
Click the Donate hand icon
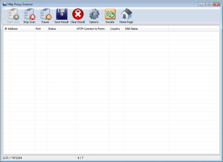(110, 16)
